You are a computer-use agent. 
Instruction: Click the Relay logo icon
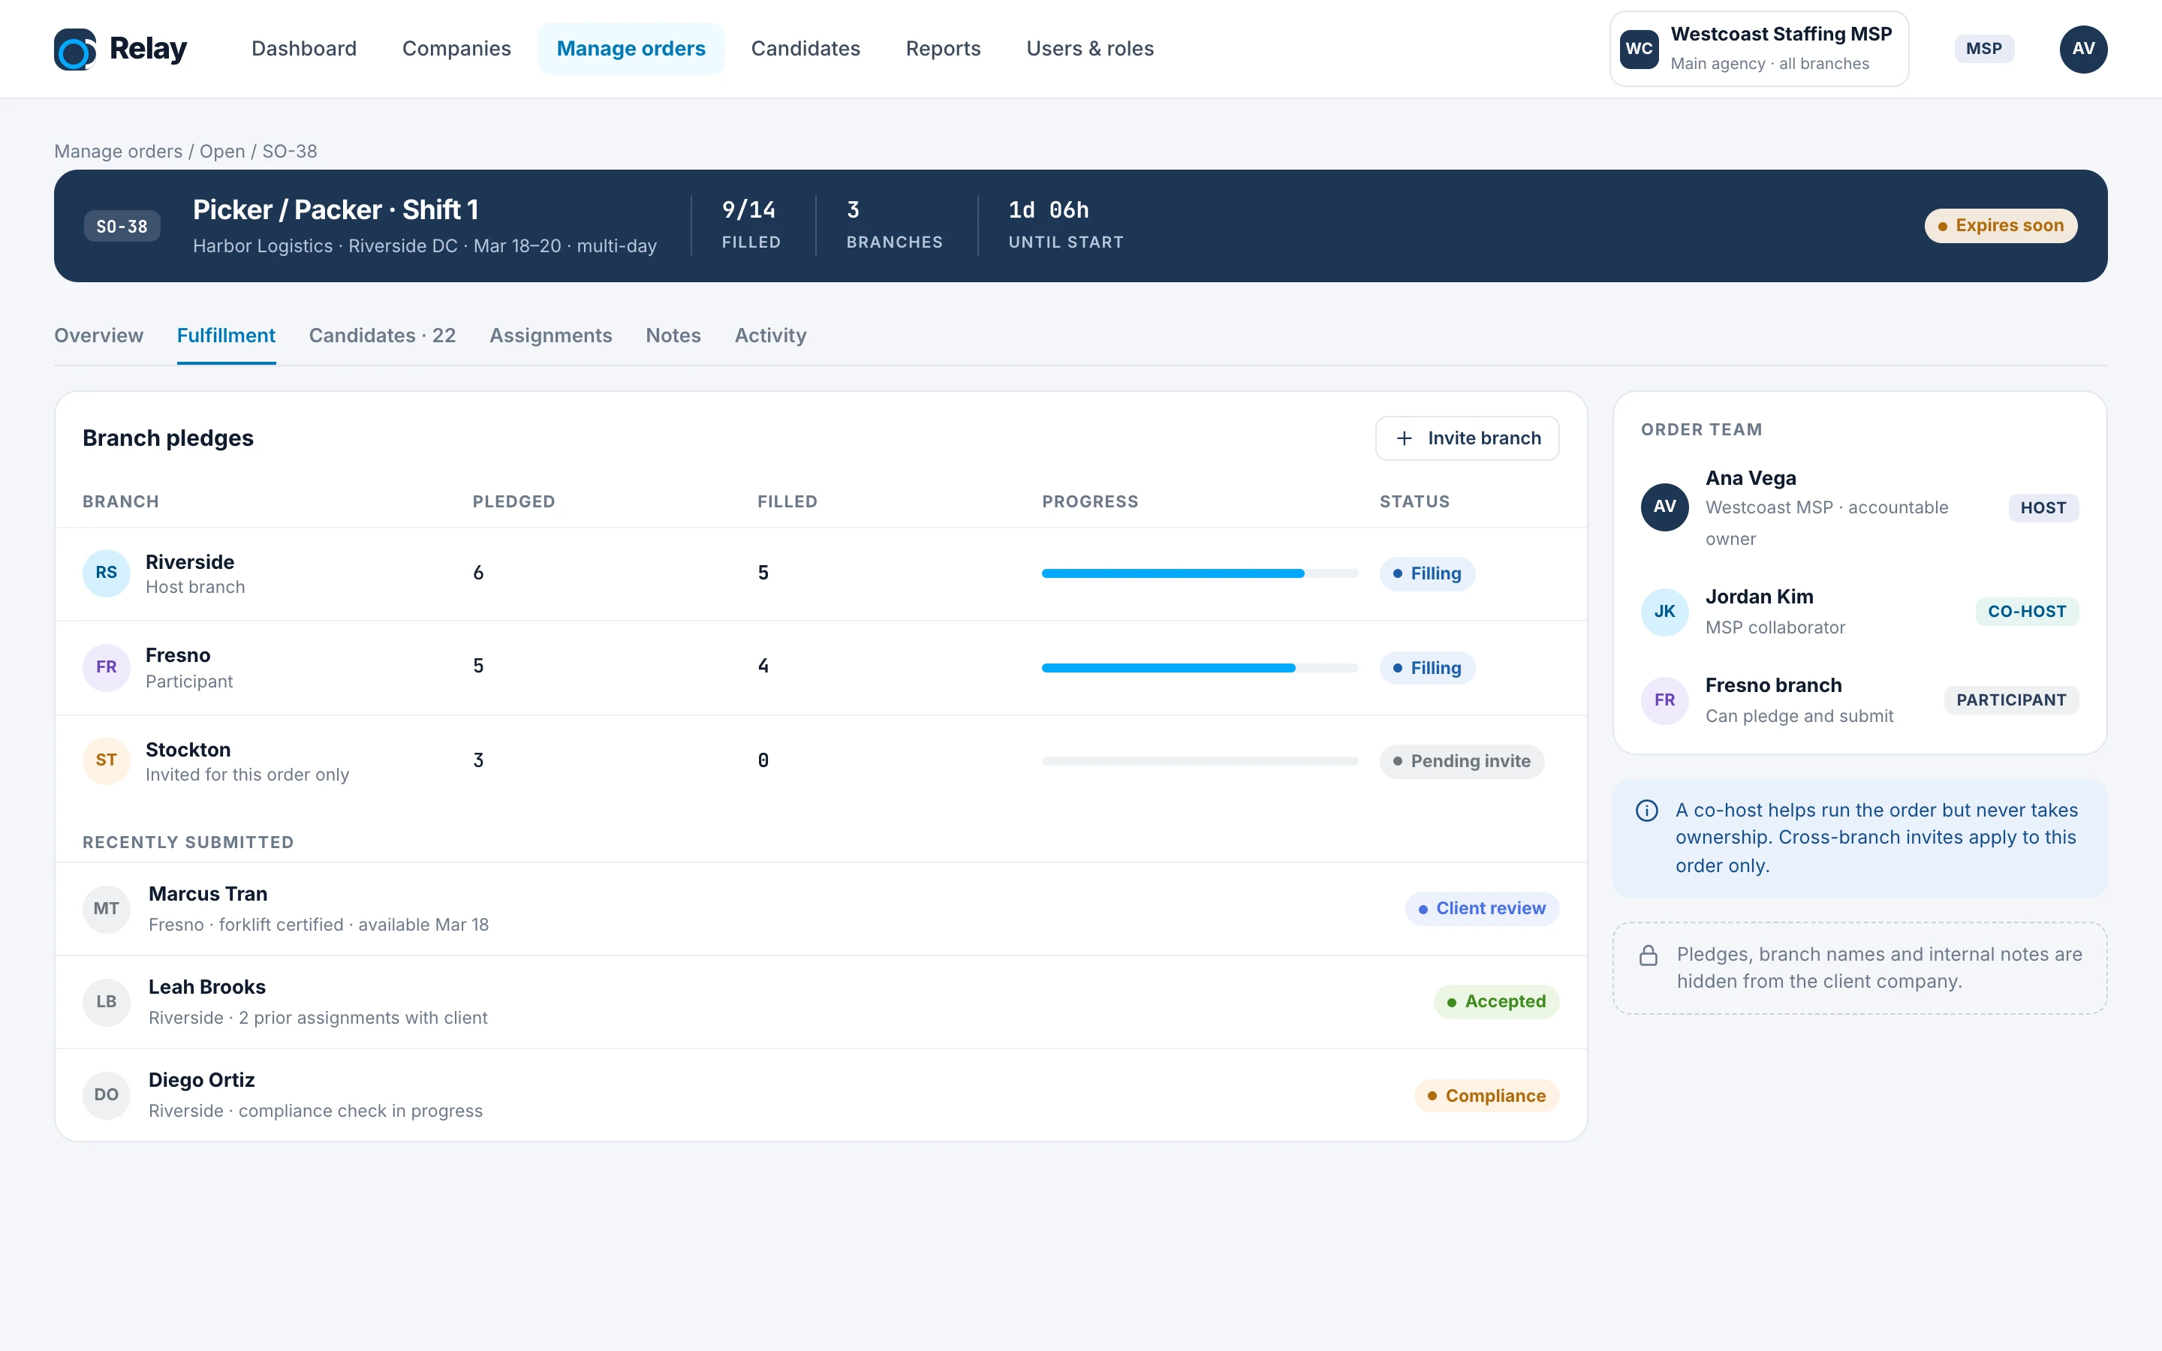tap(75, 48)
